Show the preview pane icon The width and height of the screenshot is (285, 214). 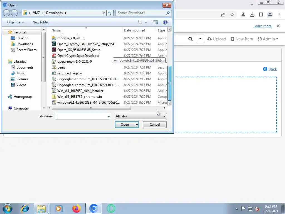click(155, 22)
